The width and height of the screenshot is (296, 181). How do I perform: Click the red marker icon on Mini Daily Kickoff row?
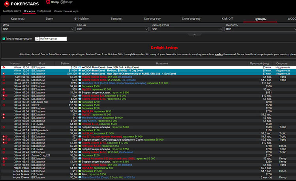coord(4,118)
